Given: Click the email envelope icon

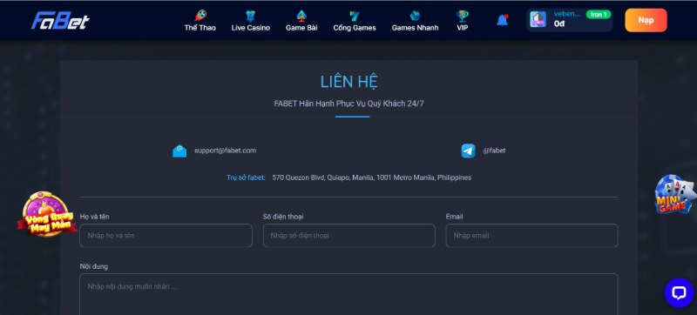Looking at the screenshot, I should pos(179,151).
